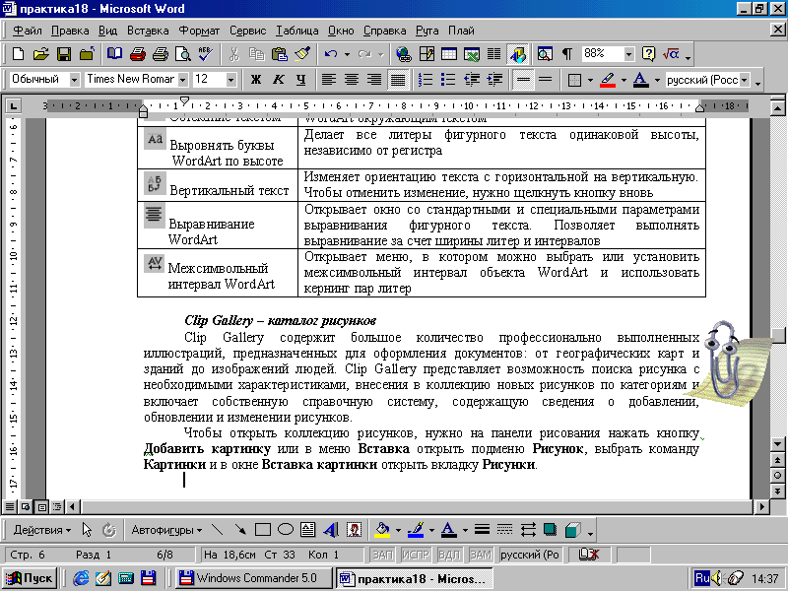Undo the last action
This screenshot has height=591, width=788.
point(330,54)
